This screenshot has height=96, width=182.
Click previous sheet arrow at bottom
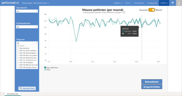pos(1,94)
